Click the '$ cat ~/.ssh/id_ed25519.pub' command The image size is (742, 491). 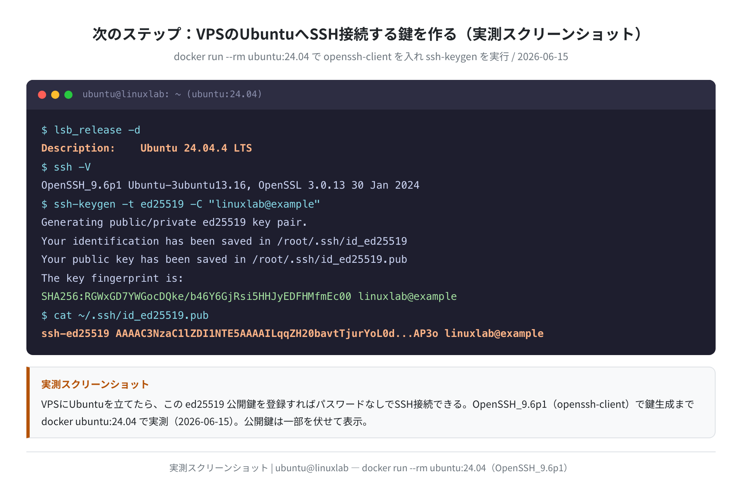pos(125,316)
